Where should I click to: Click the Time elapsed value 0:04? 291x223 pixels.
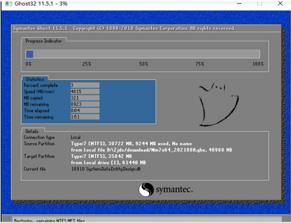click(85, 111)
